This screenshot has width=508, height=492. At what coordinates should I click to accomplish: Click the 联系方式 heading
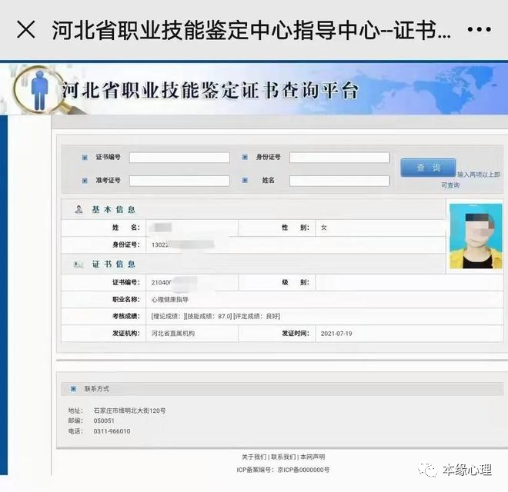(96, 389)
